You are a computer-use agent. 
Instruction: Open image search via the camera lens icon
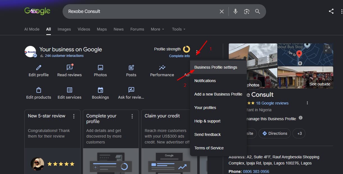coord(247,11)
